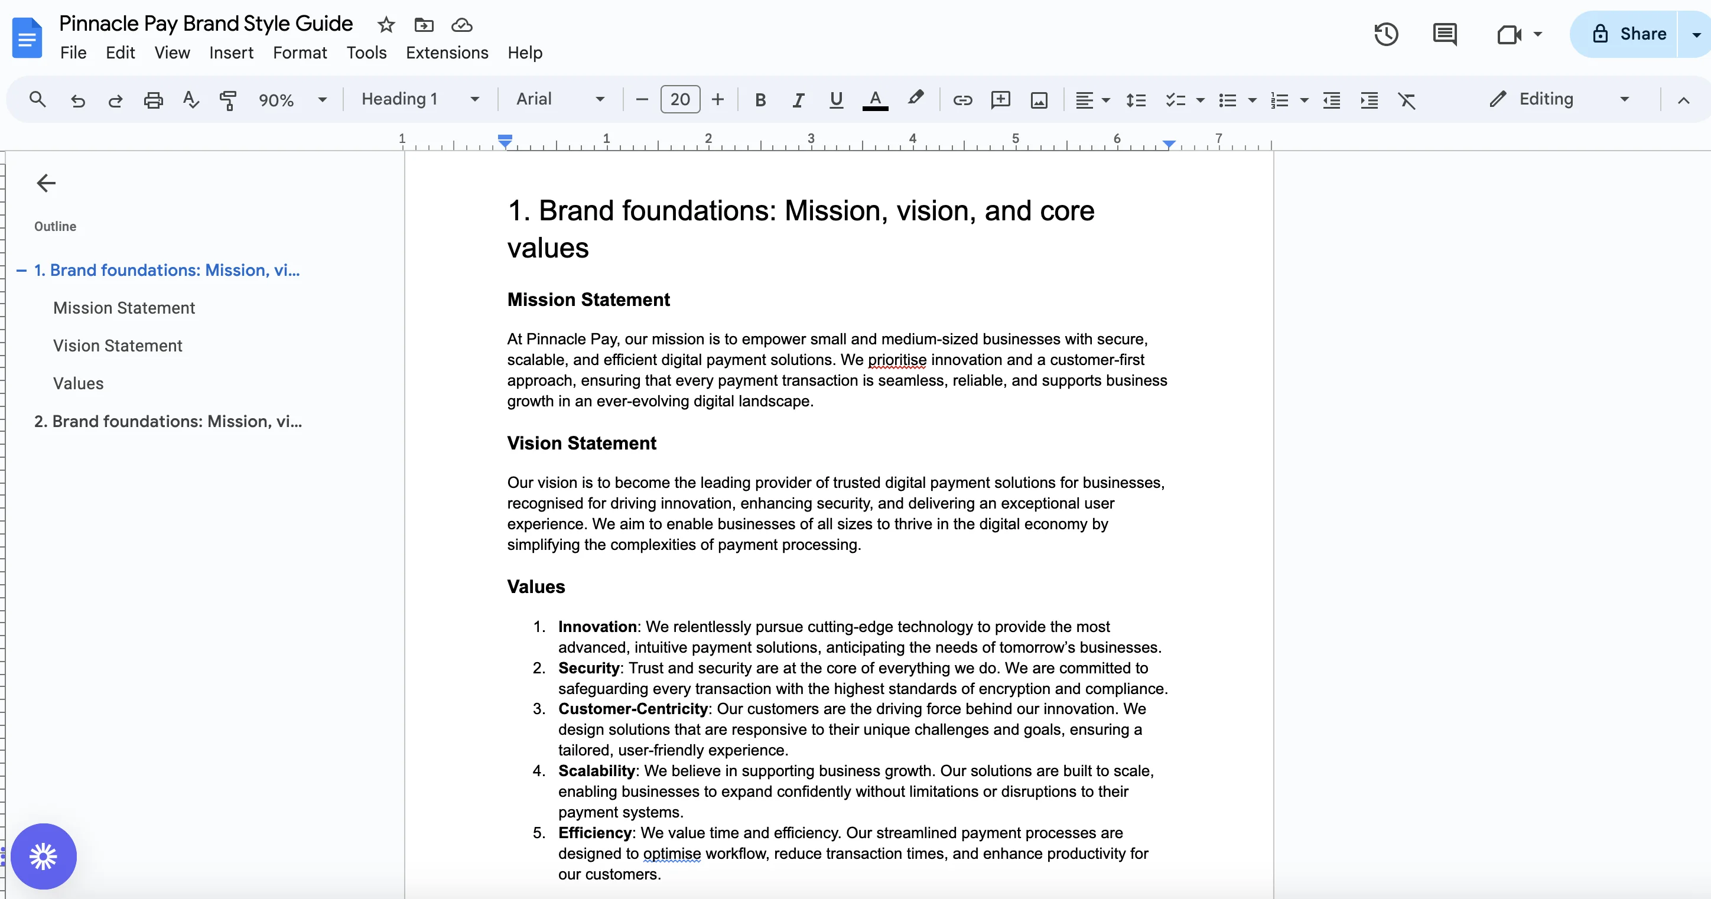Viewport: 1711px width, 899px height.
Task: Open the comments panel icon
Action: tap(1445, 34)
